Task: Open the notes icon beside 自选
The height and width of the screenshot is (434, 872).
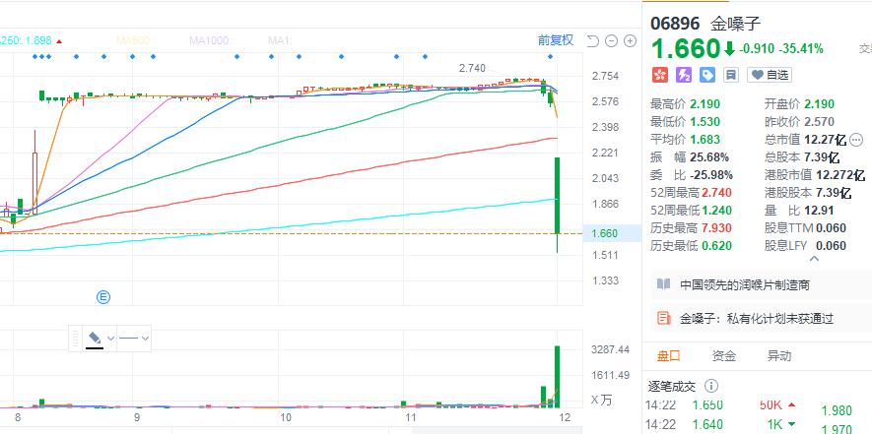Action: click(731, 75)
